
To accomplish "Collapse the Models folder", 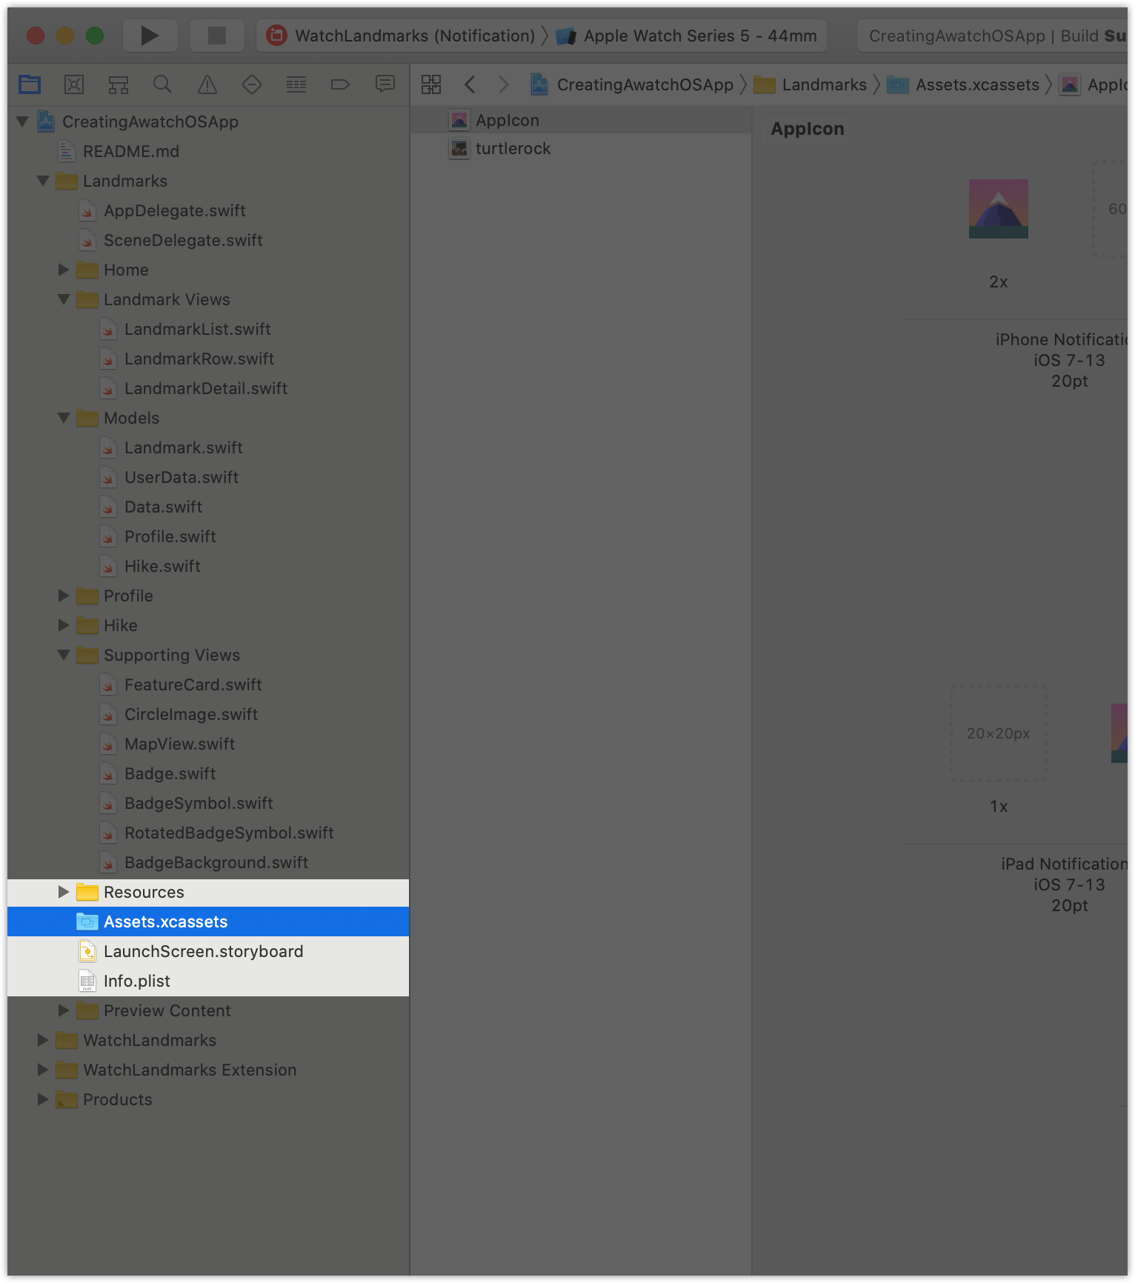I will pos(64,417).
